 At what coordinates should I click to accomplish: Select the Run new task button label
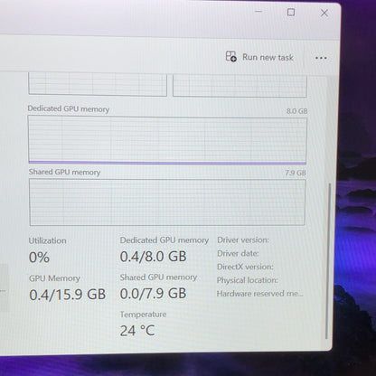268,57
